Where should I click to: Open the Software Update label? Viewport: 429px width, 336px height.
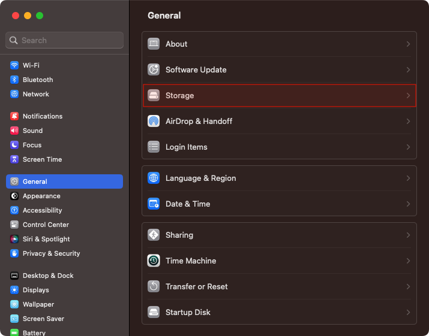coord(196,69)
